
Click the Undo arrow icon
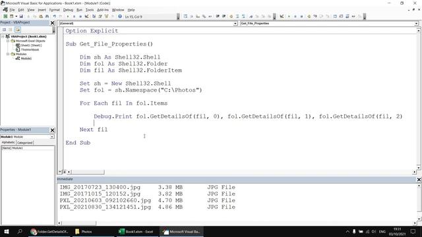pos(54,16)
